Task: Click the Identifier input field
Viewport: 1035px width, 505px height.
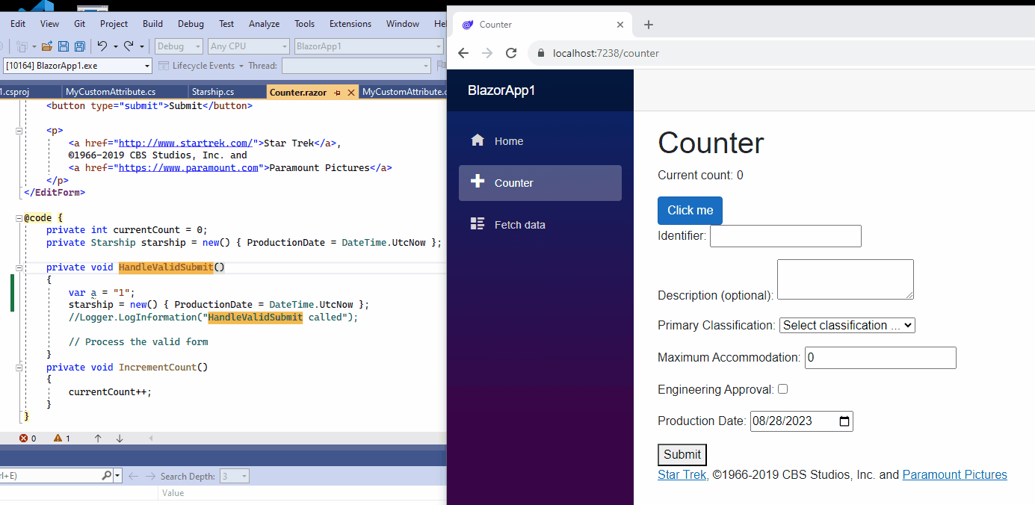Action: coord(785,236)
